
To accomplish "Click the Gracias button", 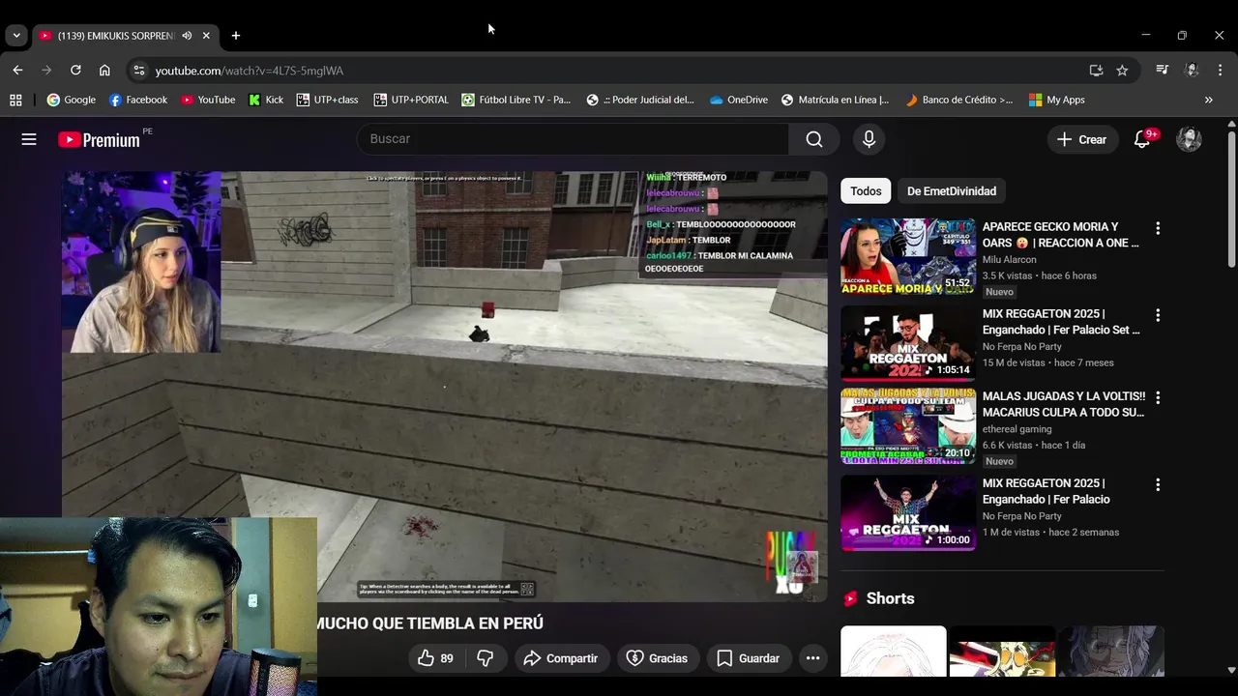I will tap(657, 658).
